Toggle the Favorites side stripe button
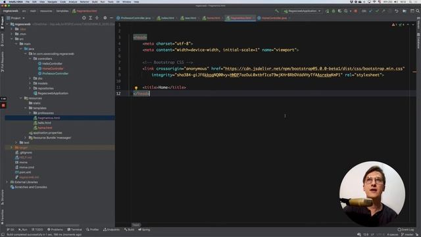 tap(3, 217)
